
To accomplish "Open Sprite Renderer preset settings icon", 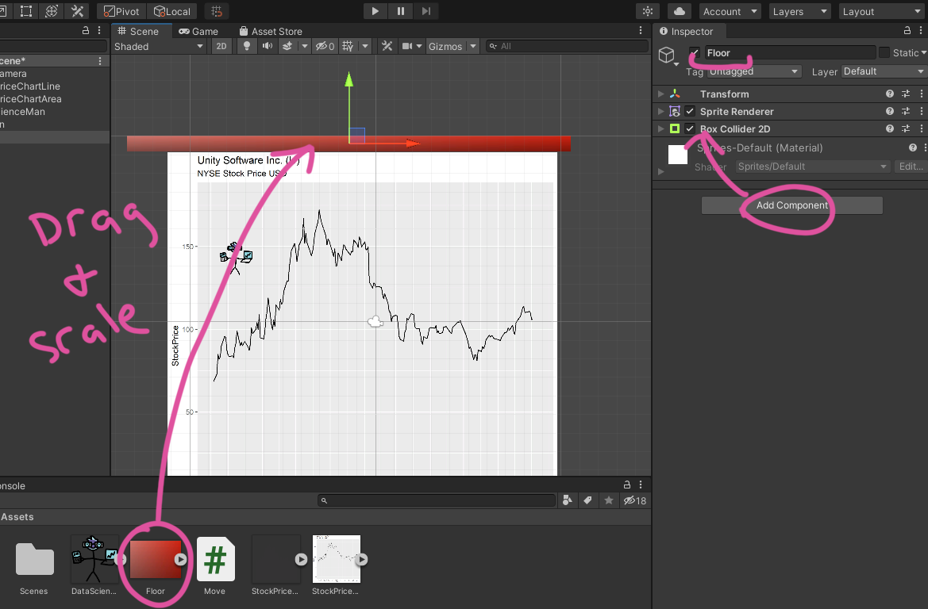I will (906, 111).
